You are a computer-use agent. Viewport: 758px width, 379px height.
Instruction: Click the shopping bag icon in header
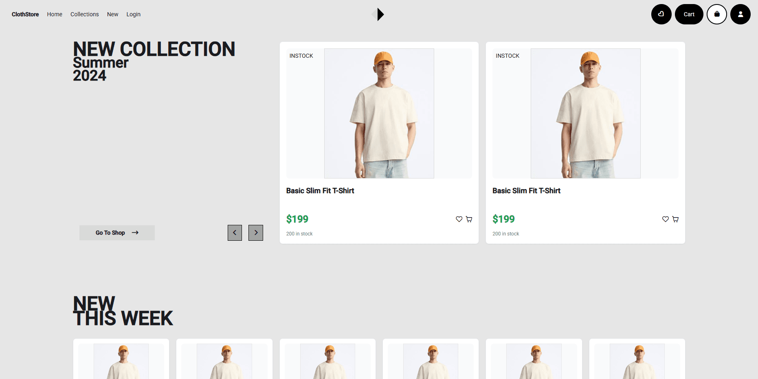[716, 14]
